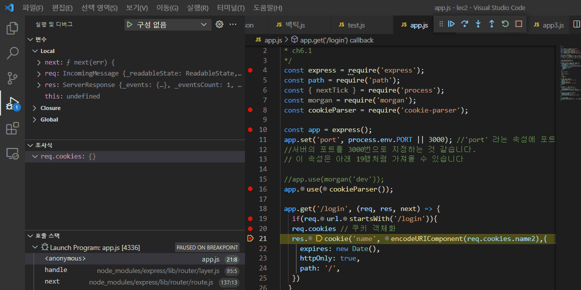Step into the function call
This screenshot has width=581, height=290.
[x=478, y=24]
